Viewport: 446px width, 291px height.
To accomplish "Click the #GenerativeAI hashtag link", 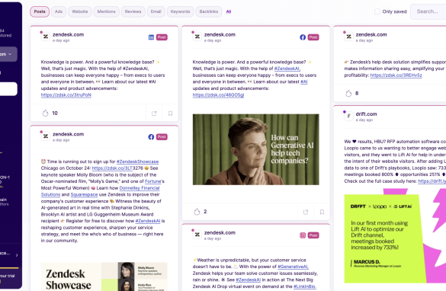I will pos(293,267).
